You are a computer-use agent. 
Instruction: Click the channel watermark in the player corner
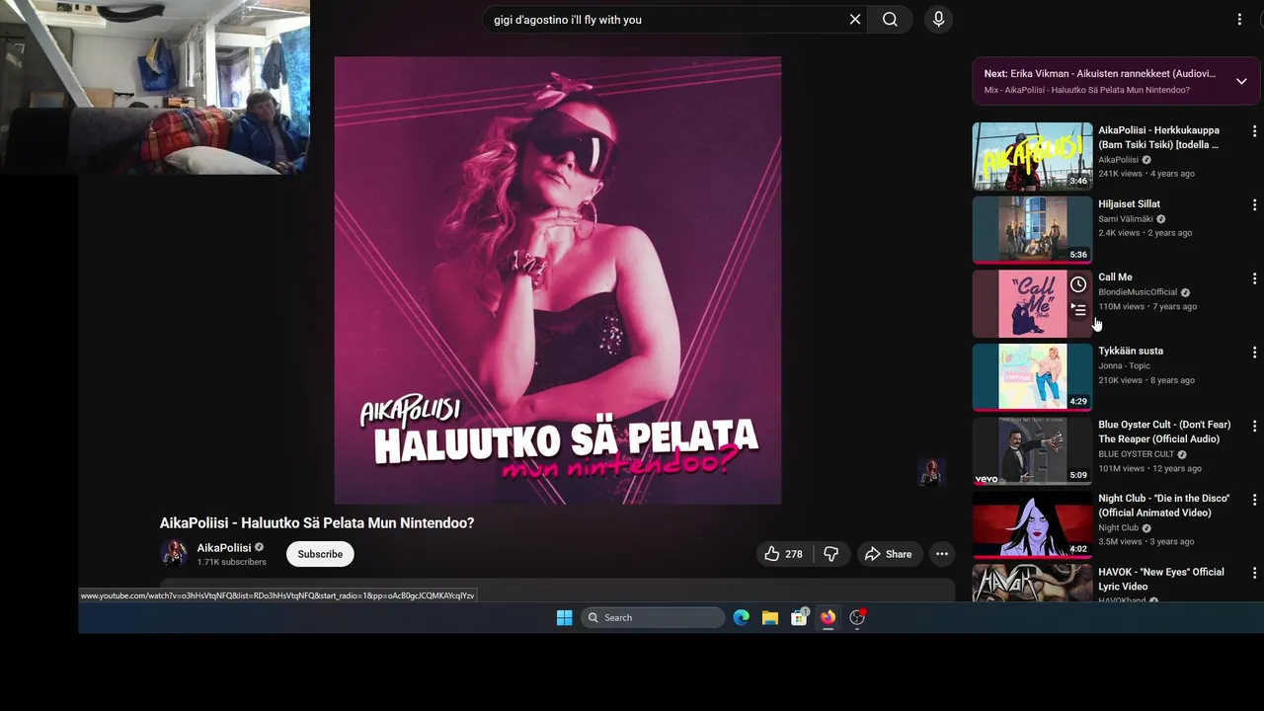[x=931, y=472]
